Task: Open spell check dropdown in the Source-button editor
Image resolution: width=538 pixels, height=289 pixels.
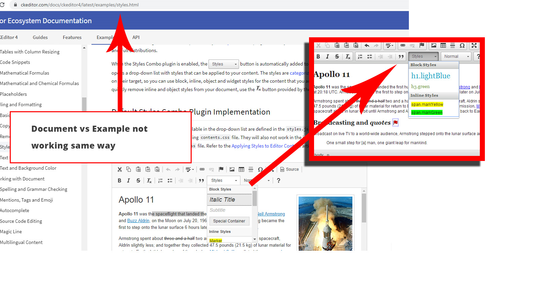Action: (190, 169)
